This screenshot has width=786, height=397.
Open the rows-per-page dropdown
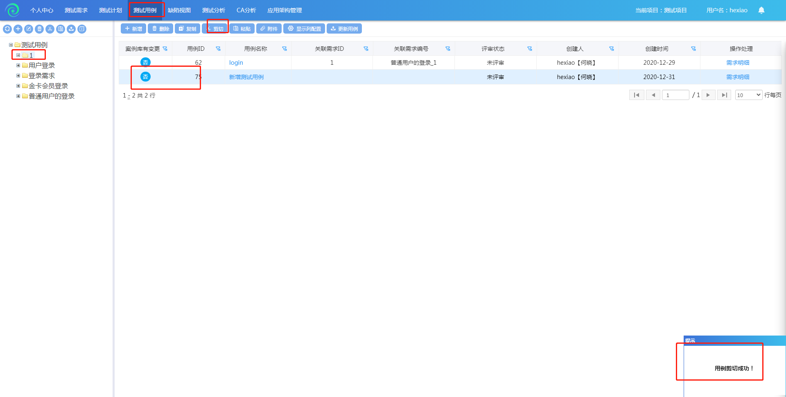point(748,95)
